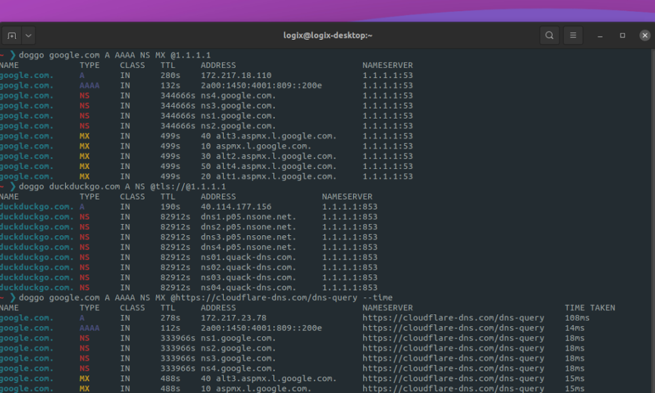Viewport: 655px width, 393px height.
Task: Click the ns3.google.com. address with TTL 344666s
Action: [x=238, y=105]
